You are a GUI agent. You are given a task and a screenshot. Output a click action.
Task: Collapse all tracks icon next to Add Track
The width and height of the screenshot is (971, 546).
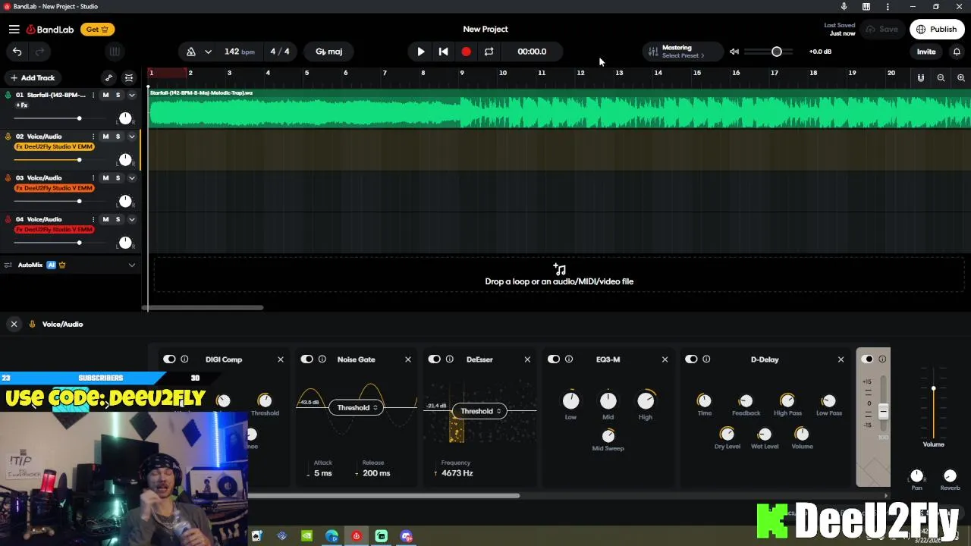(x=129, y=77)
